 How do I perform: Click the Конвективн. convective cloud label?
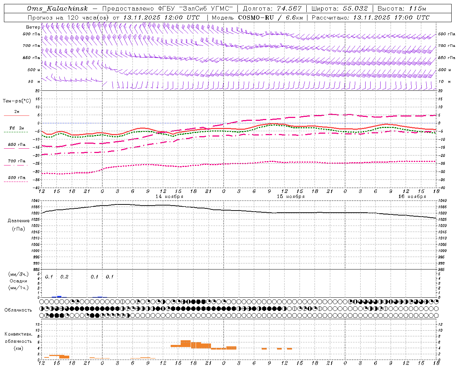(x=18, y=334)
